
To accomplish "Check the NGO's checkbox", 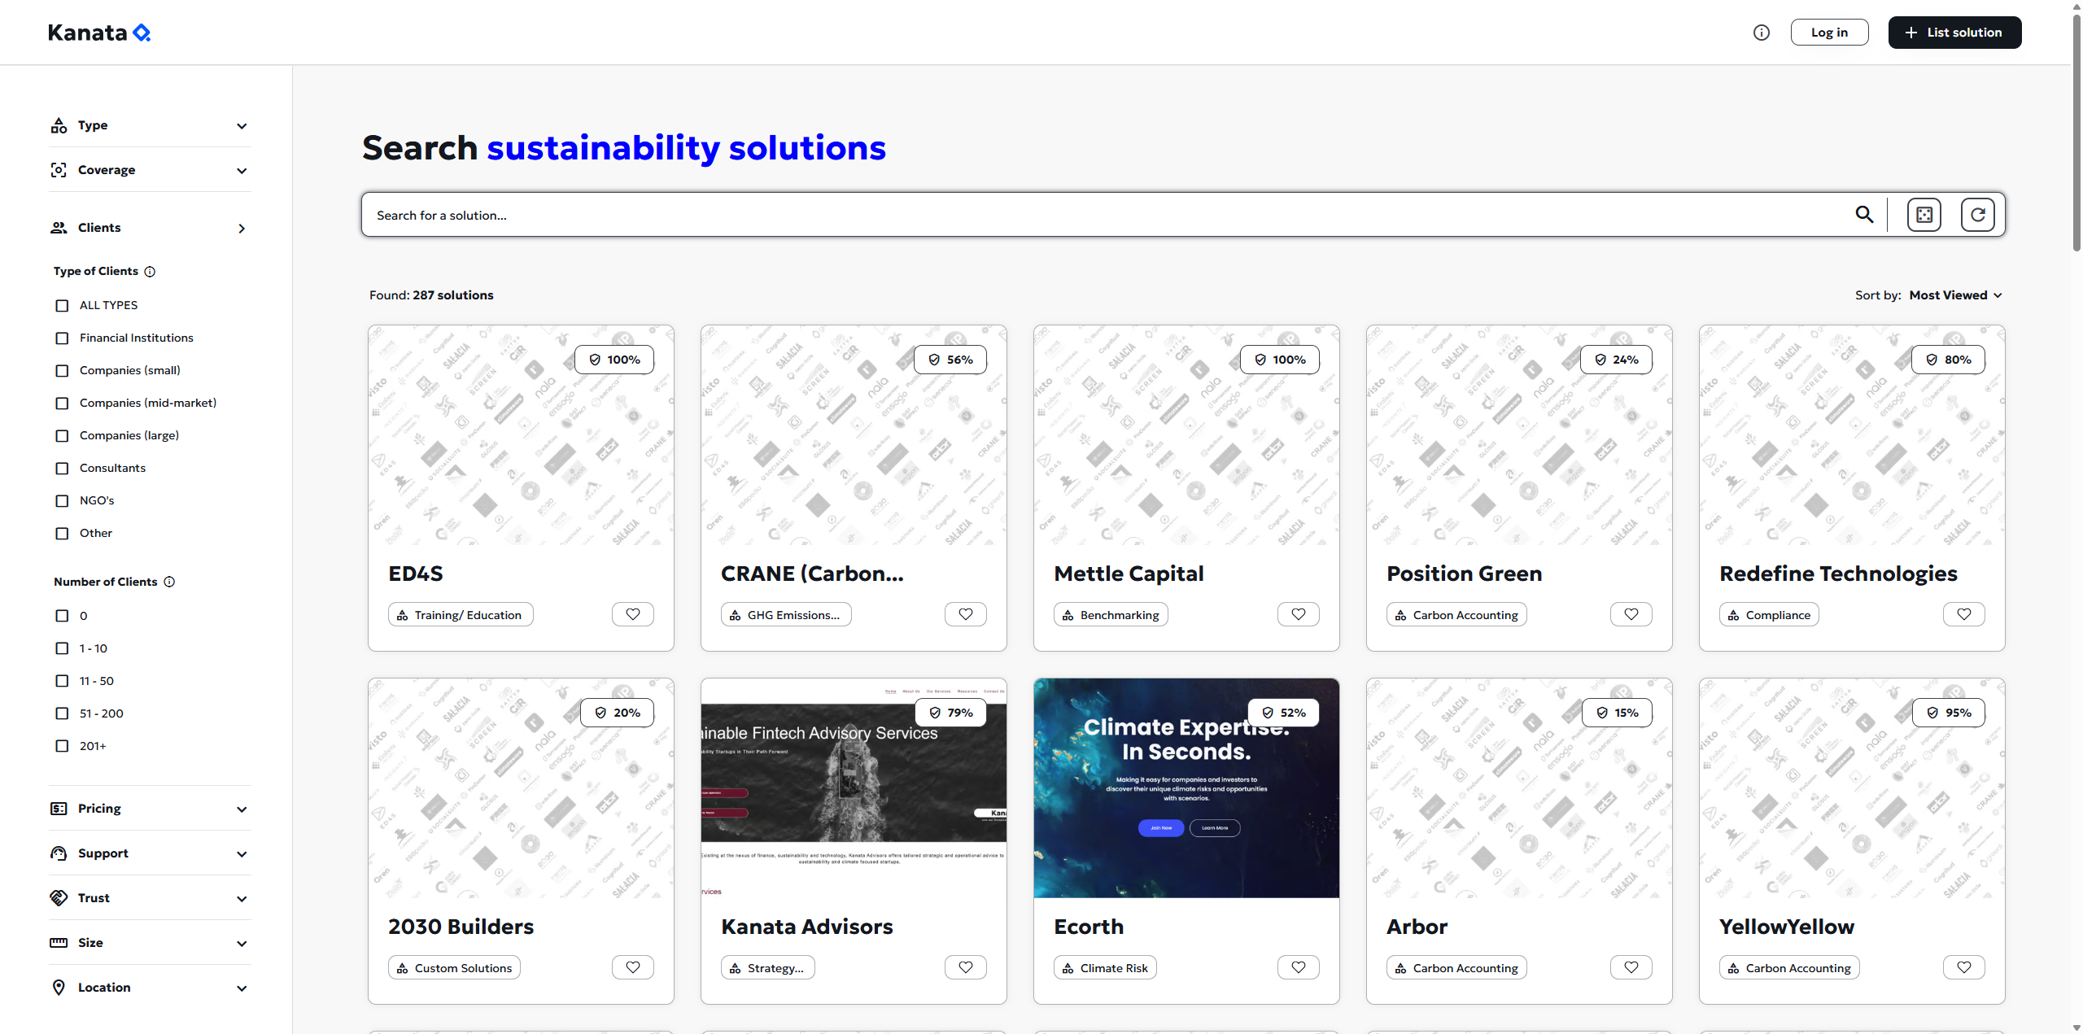I will coord(62,501).
